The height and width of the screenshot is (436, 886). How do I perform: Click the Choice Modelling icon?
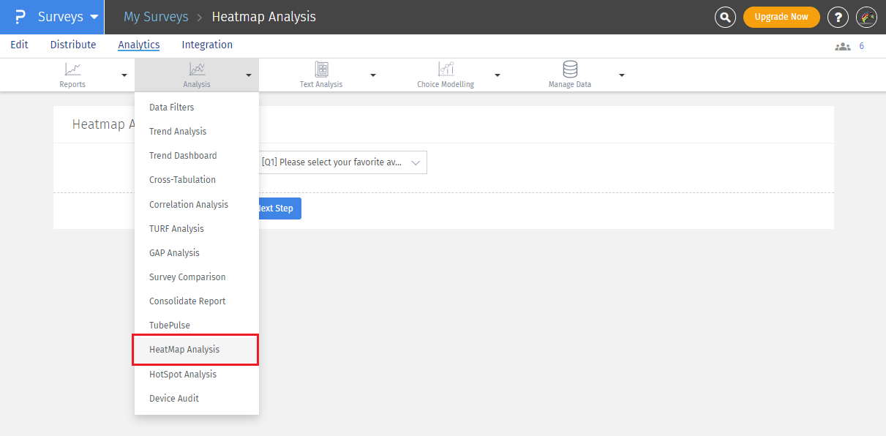(x=446, y=69)
